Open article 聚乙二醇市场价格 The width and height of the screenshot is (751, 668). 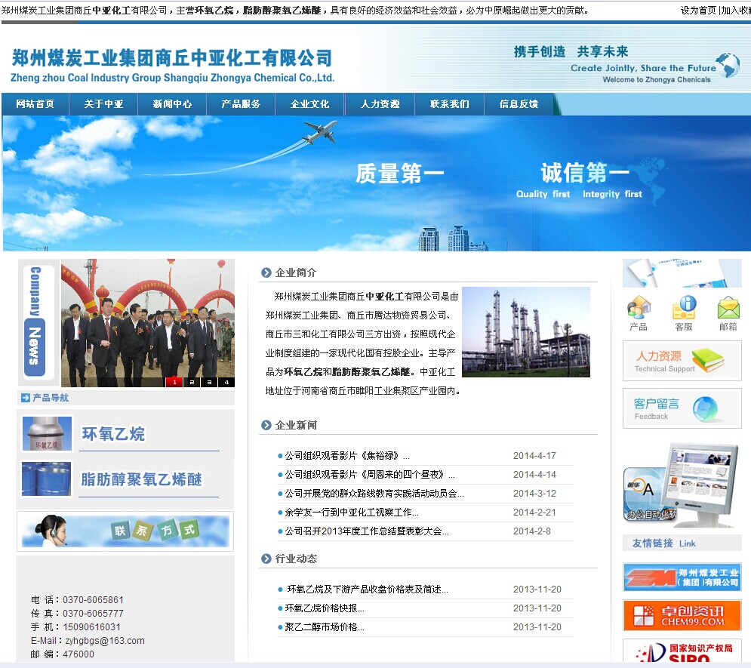(325, 626)
